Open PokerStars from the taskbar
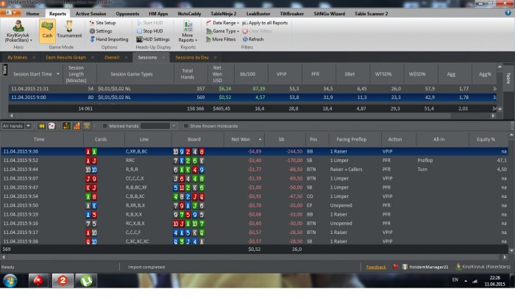The width and height of the screenshot is (515, 300). pyautogui.click(x=39, y=281)
